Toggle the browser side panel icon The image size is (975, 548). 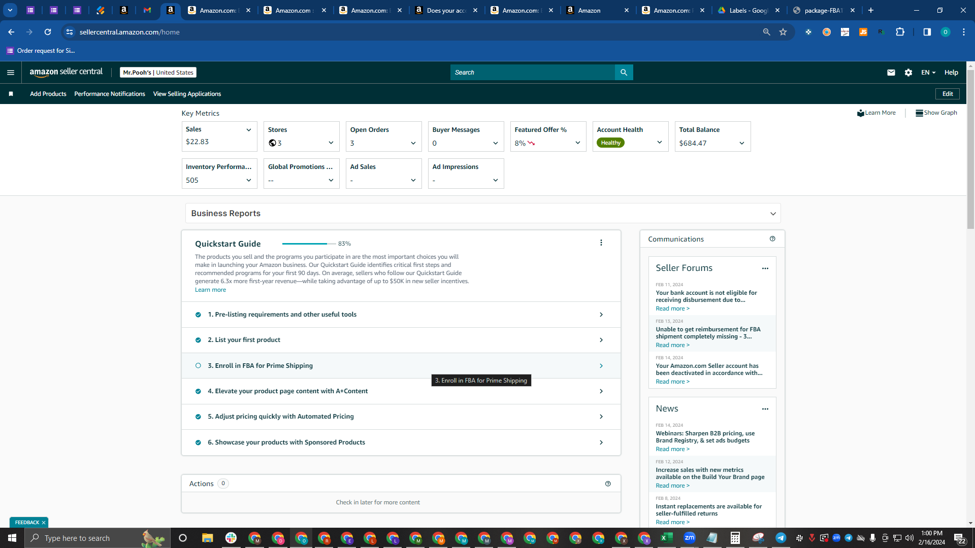927,32
